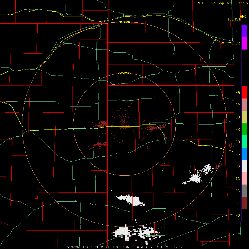Click the dark red BI legend swatch
The width and height of the screenshot is (249, 249).
pos(244,203)
